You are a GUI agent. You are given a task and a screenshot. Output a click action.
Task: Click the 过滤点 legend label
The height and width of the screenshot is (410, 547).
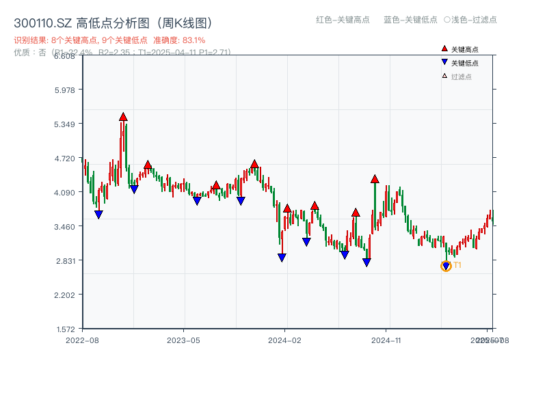(461, 77)
